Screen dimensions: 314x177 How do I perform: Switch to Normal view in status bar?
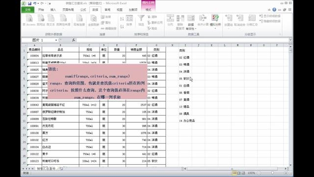234,173
